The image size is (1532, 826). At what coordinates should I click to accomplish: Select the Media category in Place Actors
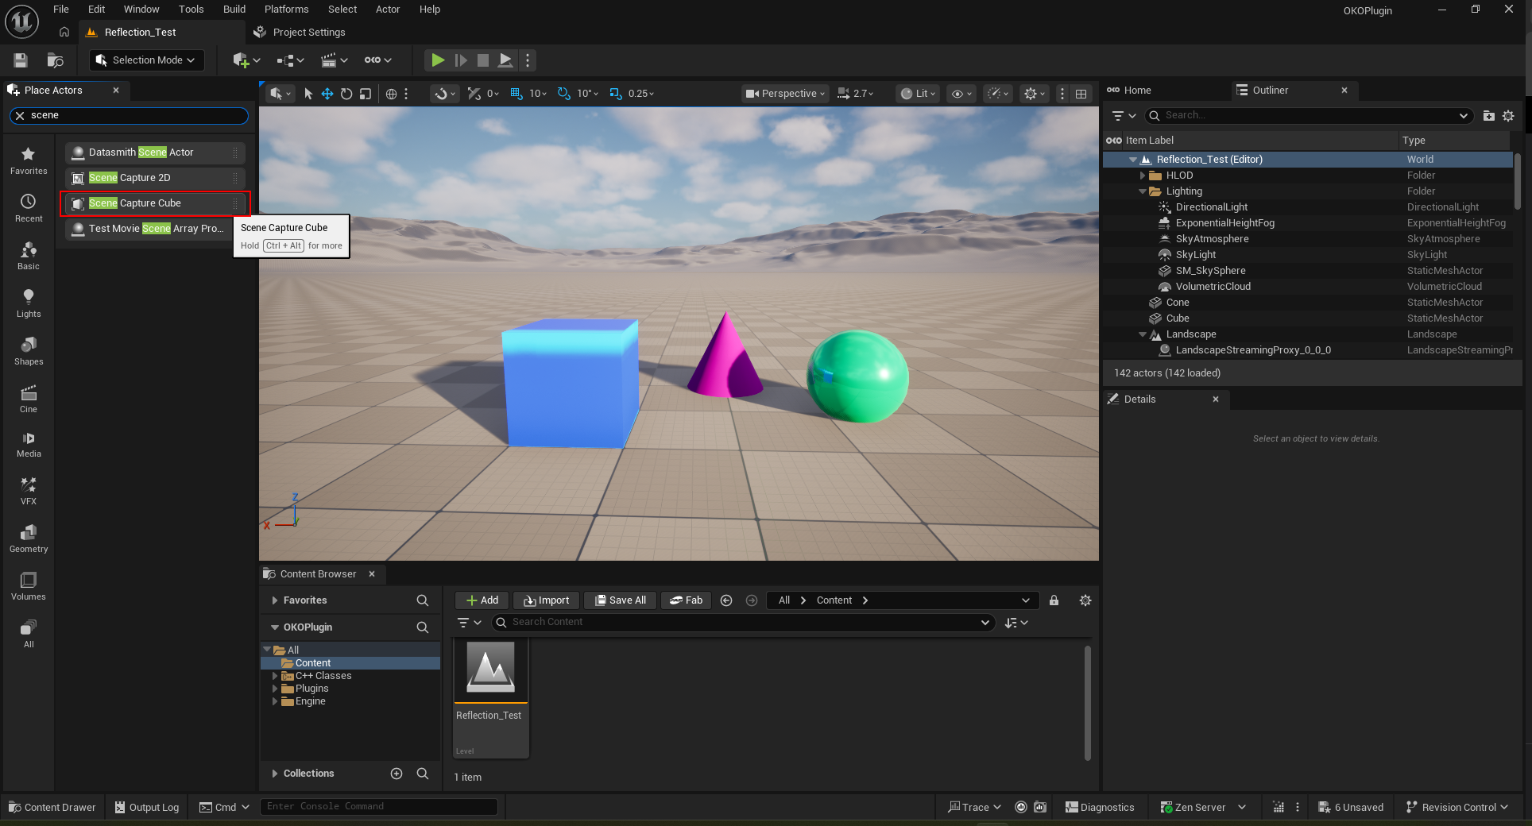(x=29, y=445)
